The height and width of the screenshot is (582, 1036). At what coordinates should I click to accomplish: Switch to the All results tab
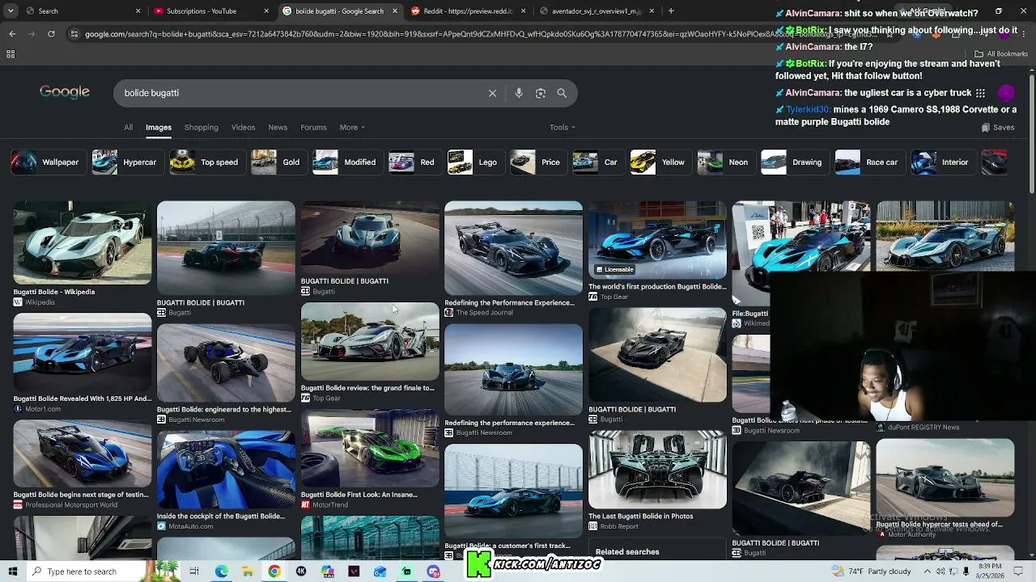pyautogui.click(x=128, y=127)
